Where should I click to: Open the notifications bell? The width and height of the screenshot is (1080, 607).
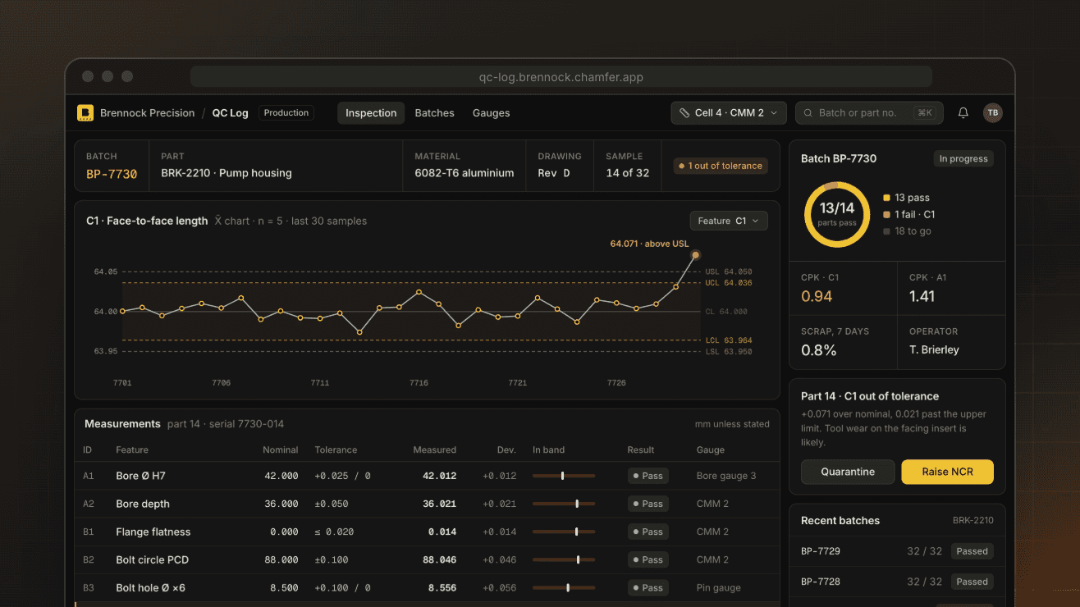963,113
